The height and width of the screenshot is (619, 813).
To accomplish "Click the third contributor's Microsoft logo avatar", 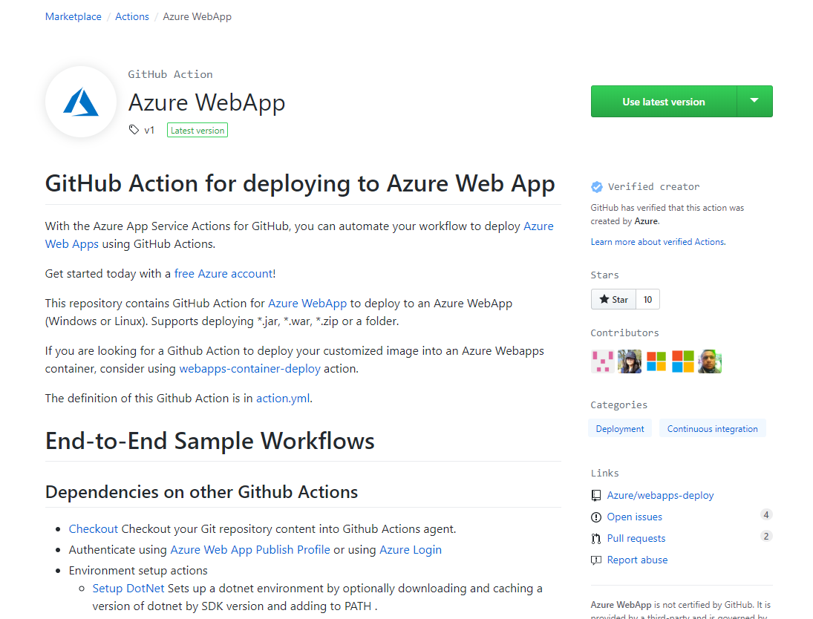I will tap(656, 361).
